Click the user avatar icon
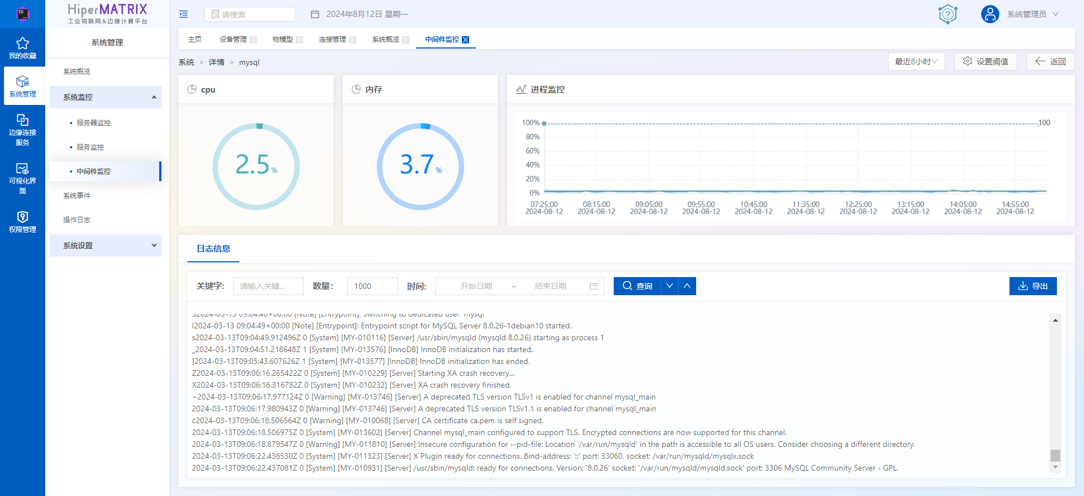 click(x=990, y=14)
